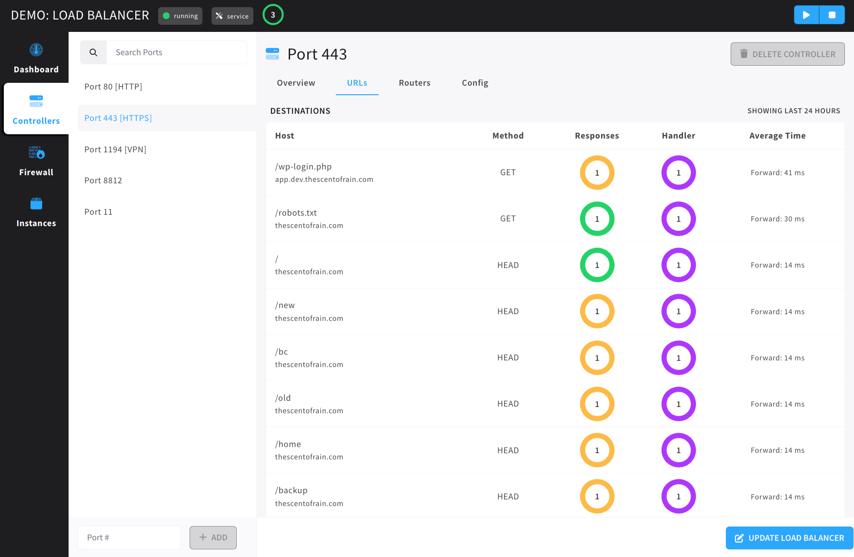Image resolution: width=854 pixels, height=557 pixels.
Task: Select the Controllers server icon
Action: tap(36, 101)
